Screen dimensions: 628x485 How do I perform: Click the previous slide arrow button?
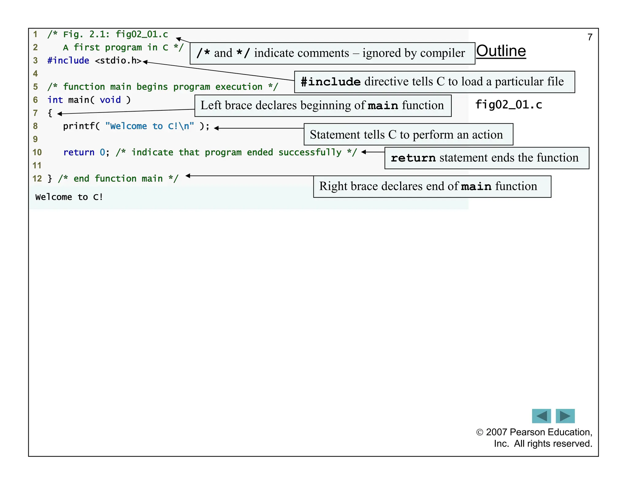point(541,416)
